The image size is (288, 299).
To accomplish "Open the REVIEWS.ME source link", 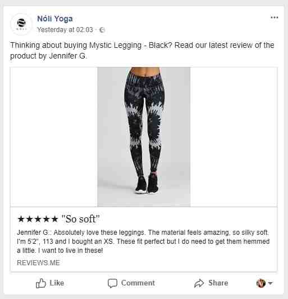I will click(x=38, y=263).
